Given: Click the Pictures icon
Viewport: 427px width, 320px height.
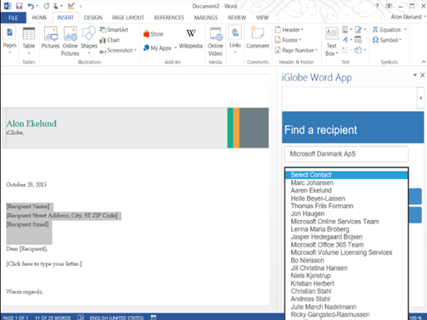Looking at the screenshot, I should 50,38.
